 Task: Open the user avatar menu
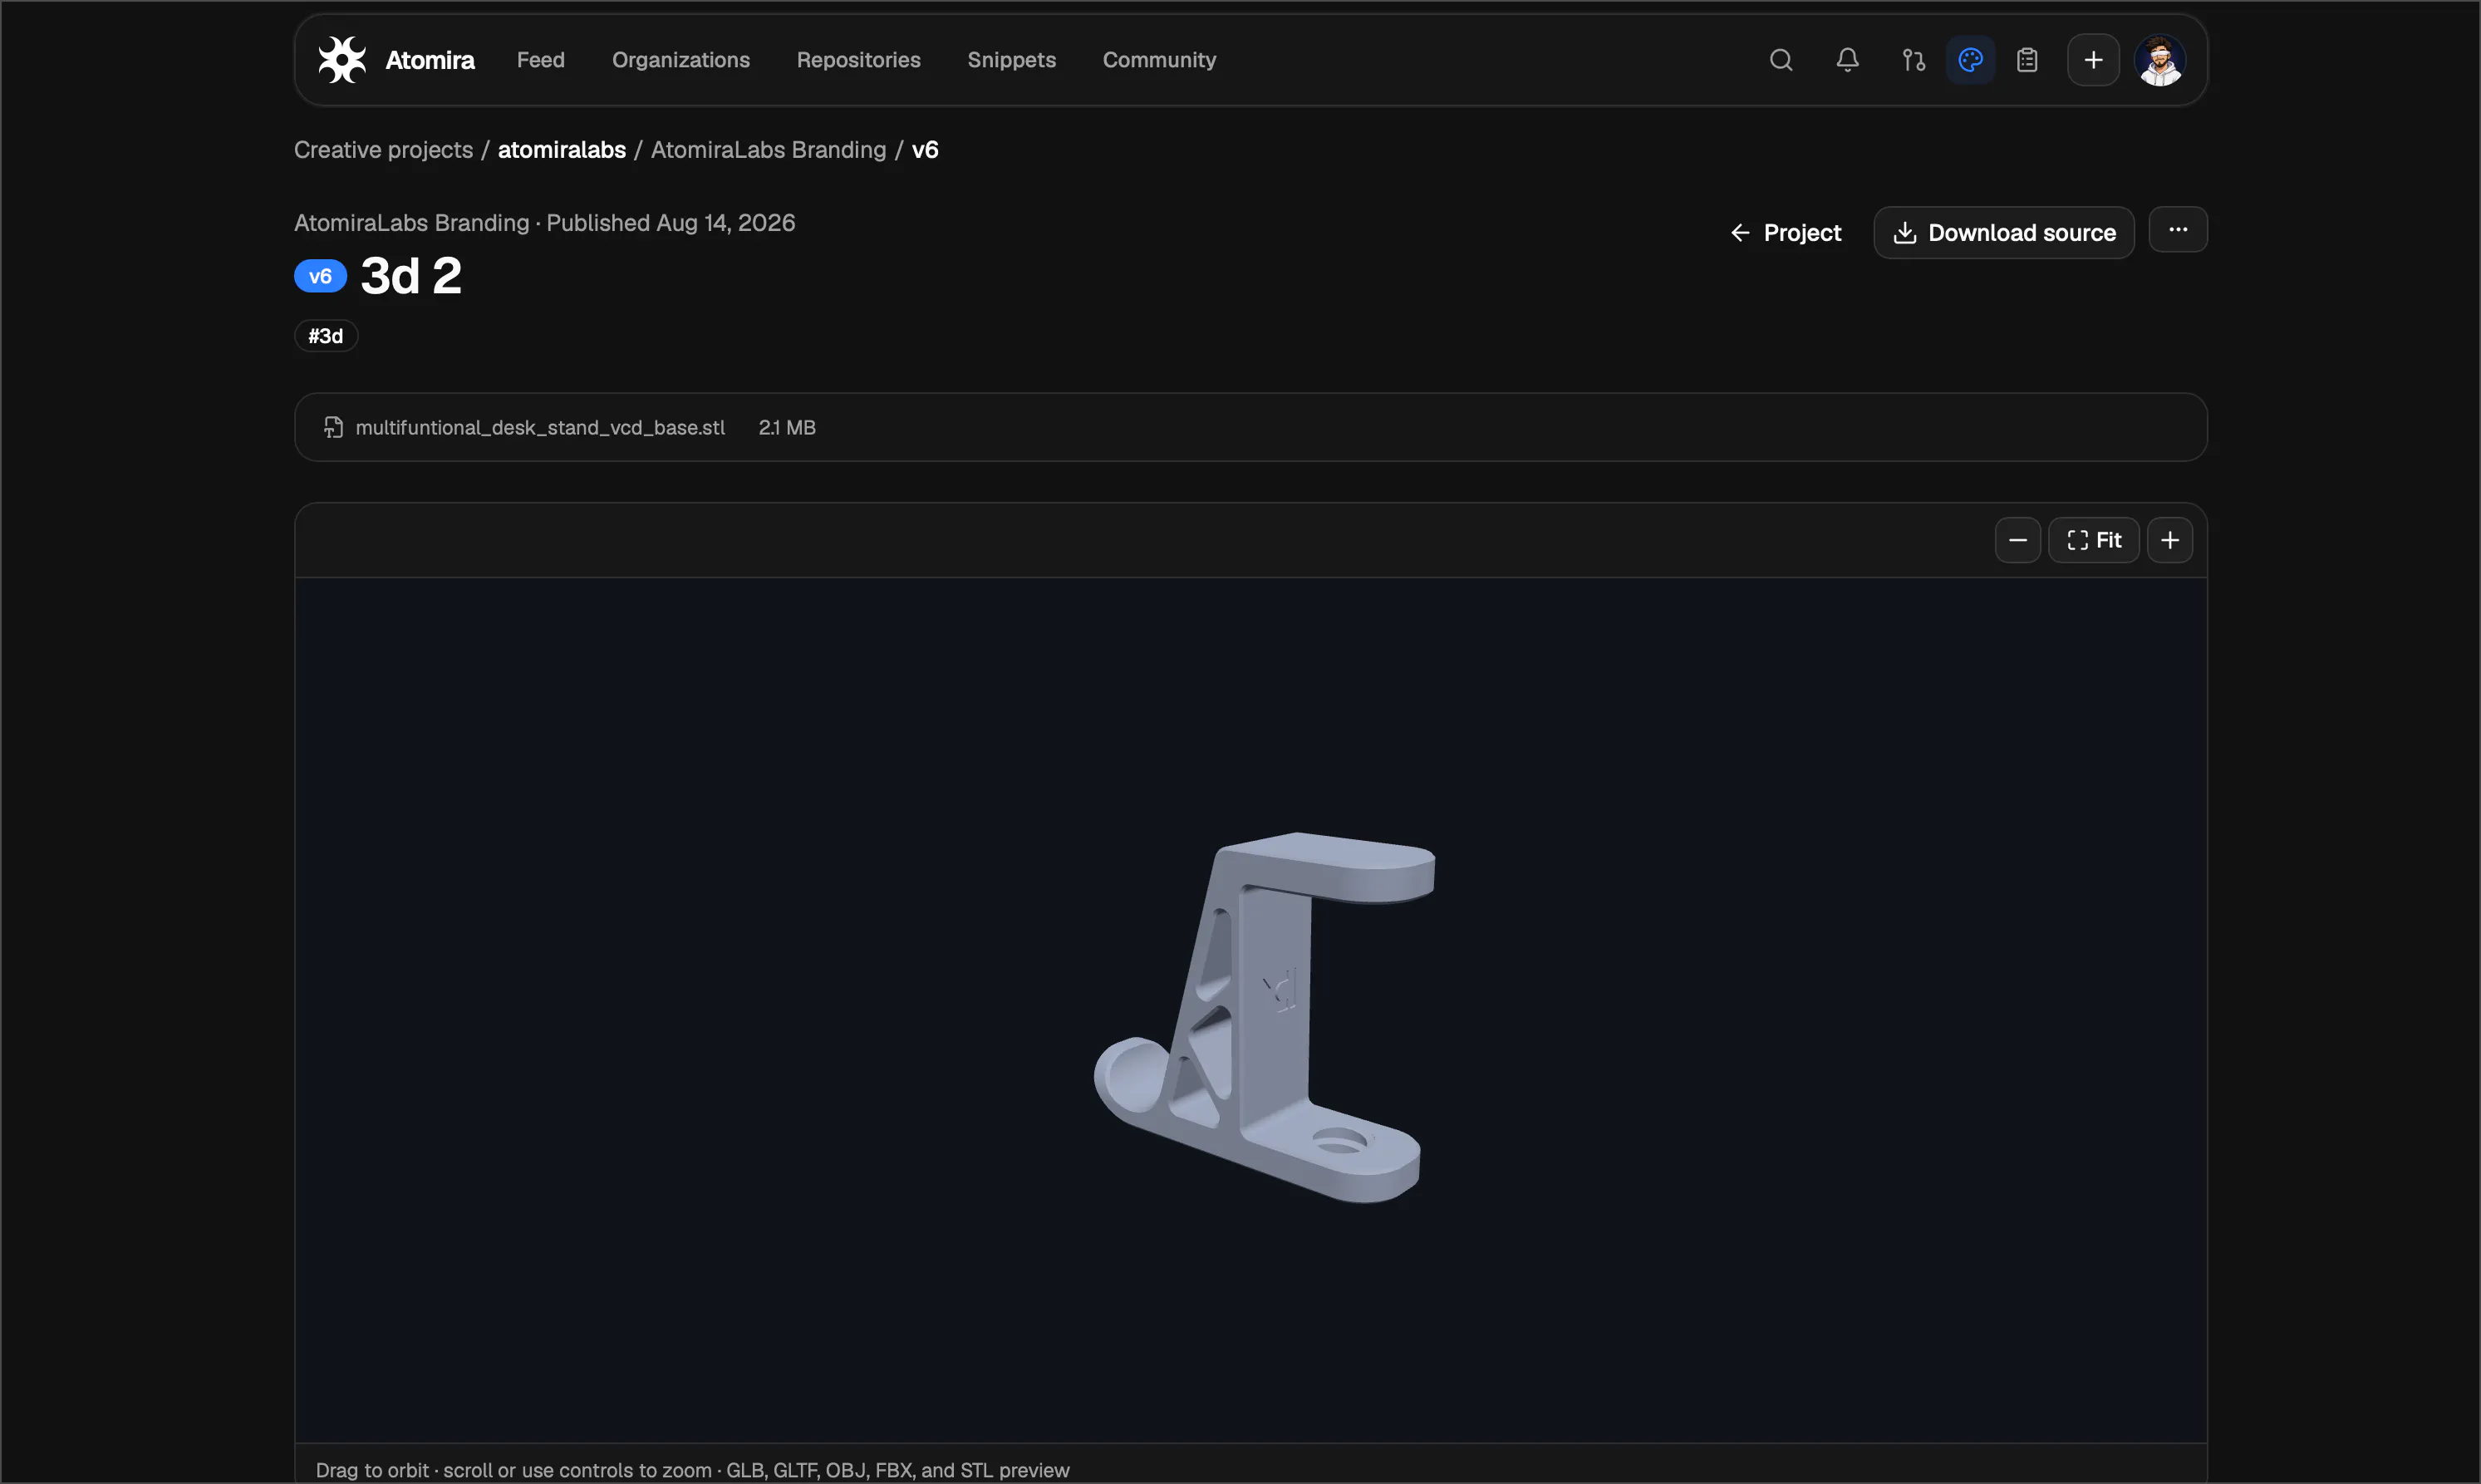[x=2160, y=60]
